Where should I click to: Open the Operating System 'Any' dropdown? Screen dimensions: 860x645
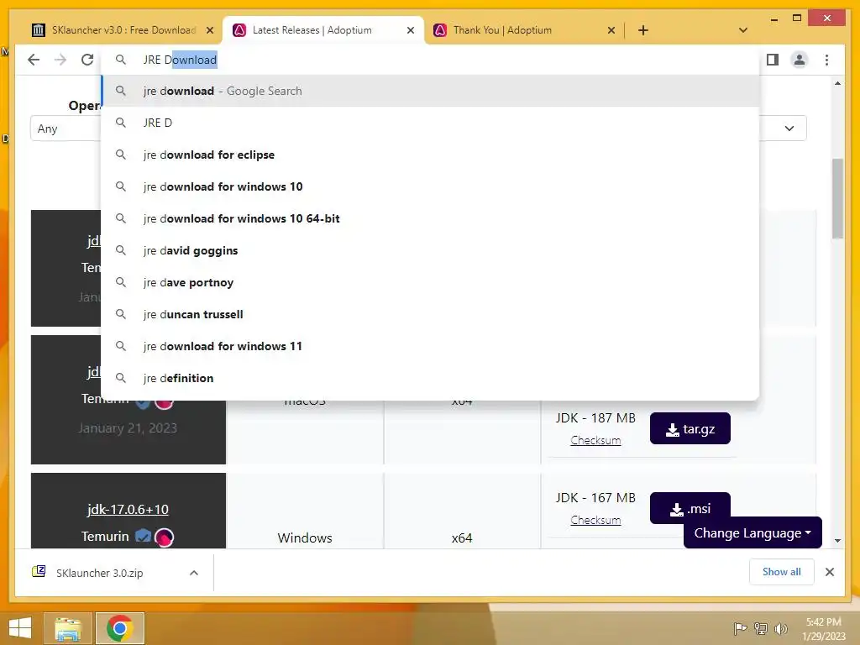66,128
